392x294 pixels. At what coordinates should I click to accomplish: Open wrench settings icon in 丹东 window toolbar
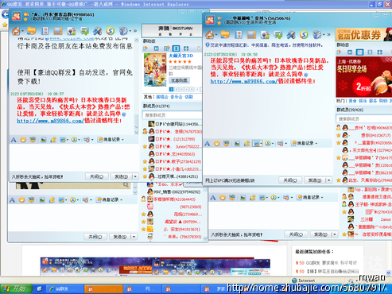[x=97, y=31]
